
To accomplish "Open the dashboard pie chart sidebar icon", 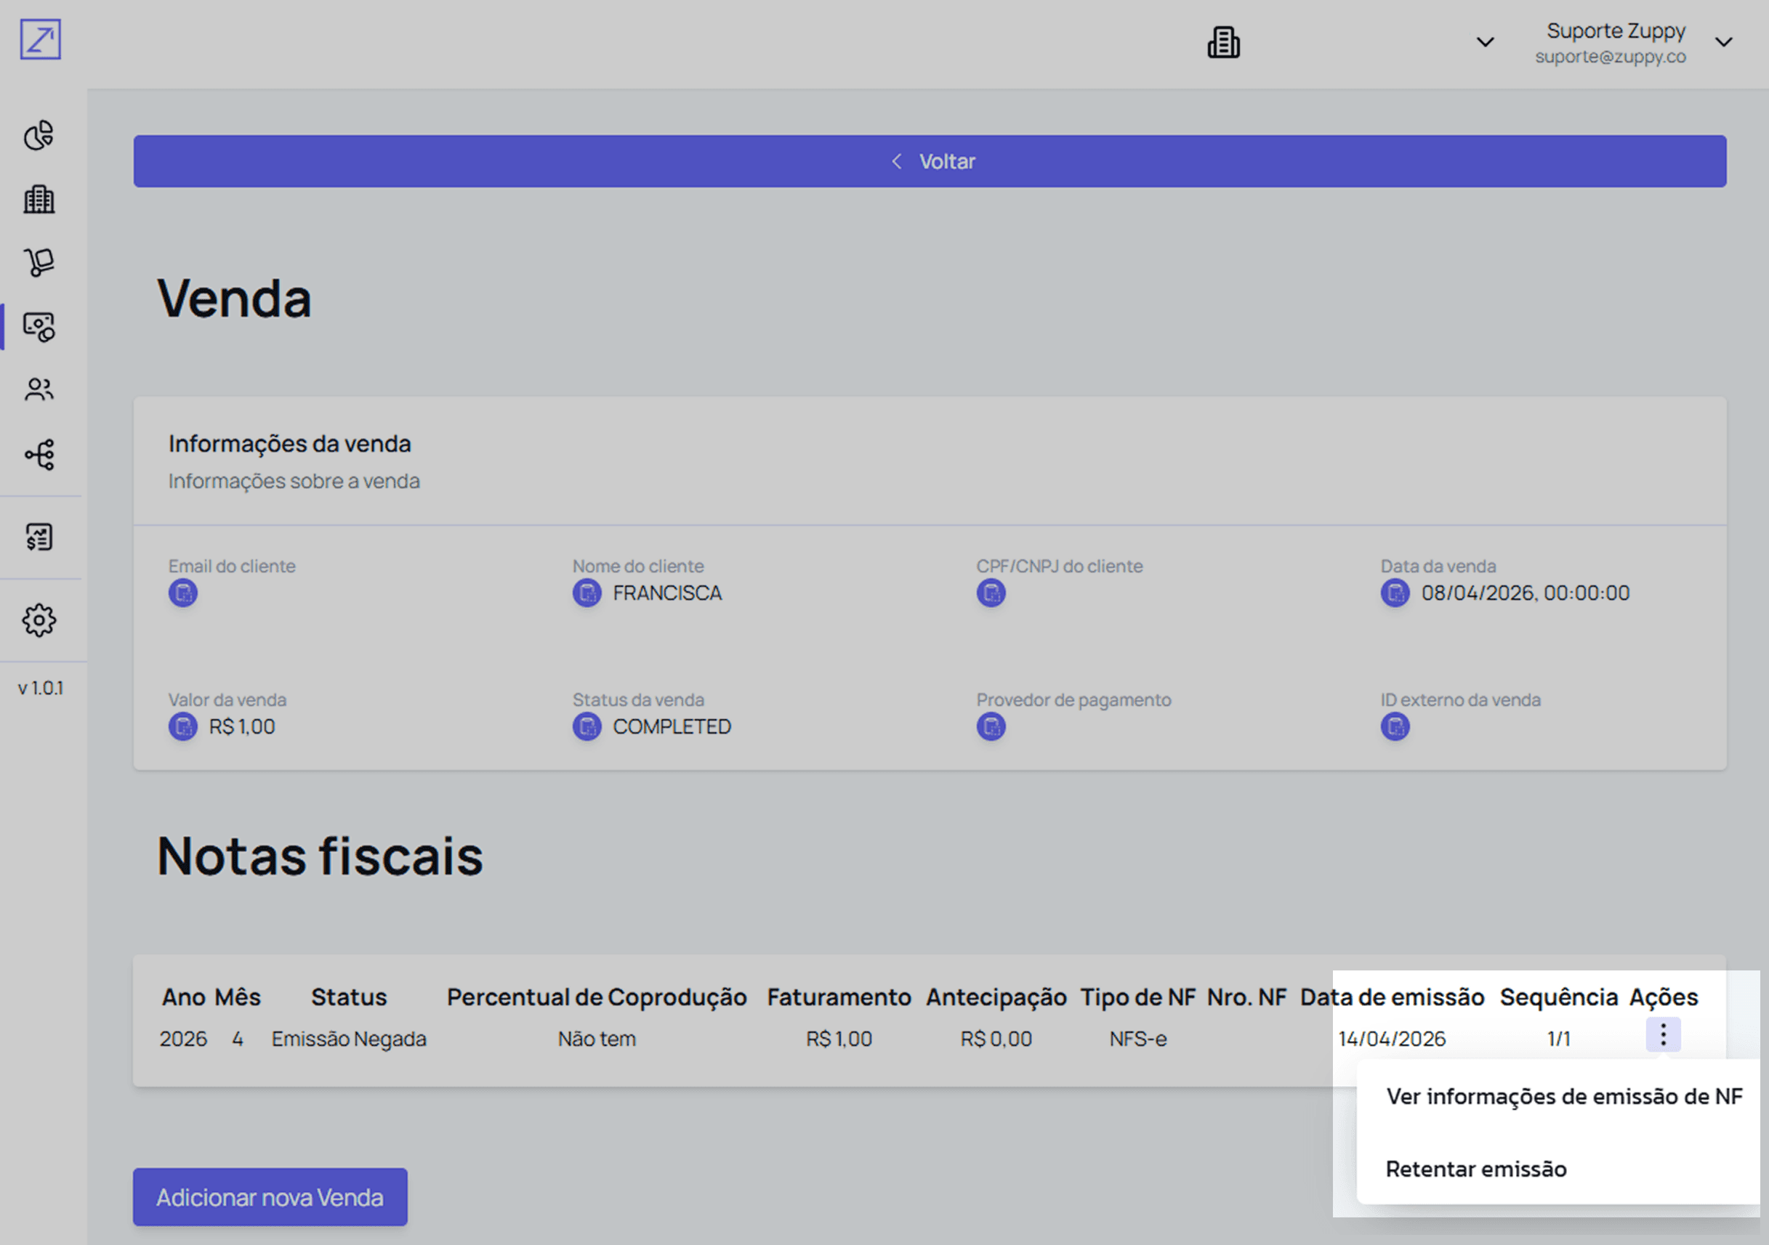I will (39, 136).
